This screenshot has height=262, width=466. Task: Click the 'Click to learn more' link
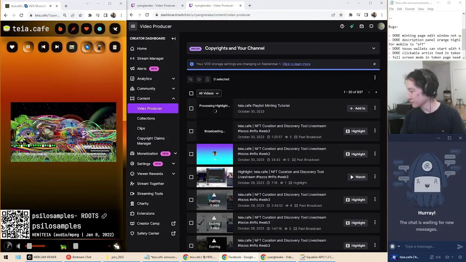pyautogui.click(x=296, y=64)
